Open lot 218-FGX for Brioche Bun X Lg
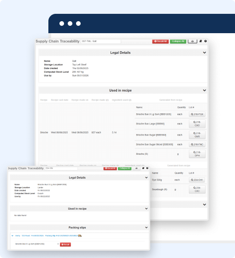The image size is (235, 258). tap(197, 114)
